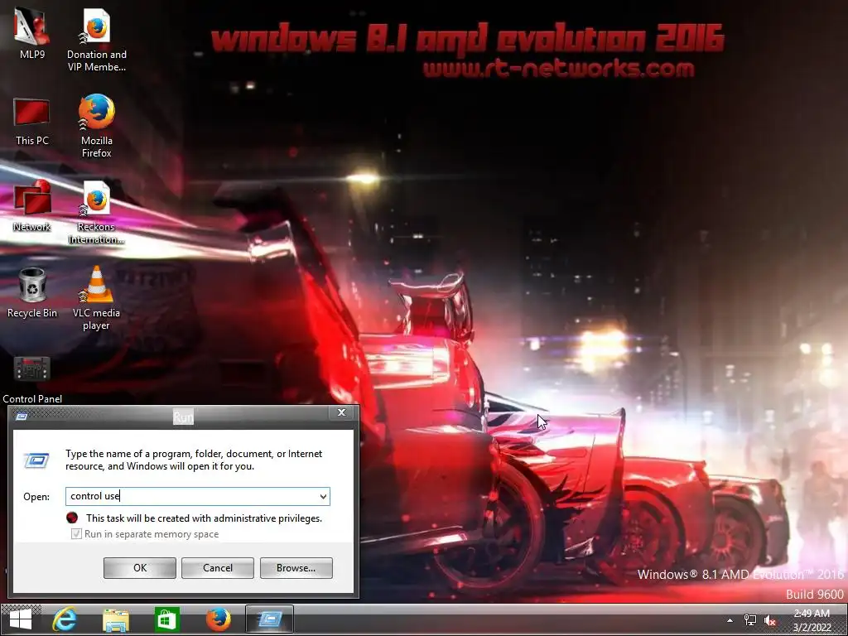Launch Internet Explorer from taskbar
The width and height of the screenshot is (848, 636).
pos(65,619)
